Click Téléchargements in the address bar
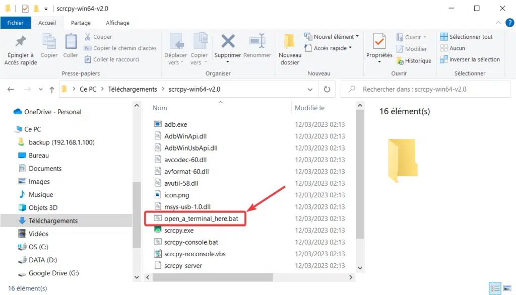 [x=133, y=89]
